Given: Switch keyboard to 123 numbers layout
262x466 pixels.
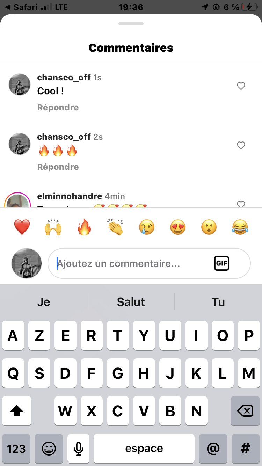Looking at the screenshot, I should tap(16, 449).
